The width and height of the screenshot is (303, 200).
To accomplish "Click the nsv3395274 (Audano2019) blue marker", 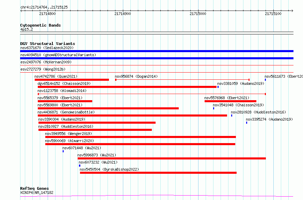I will (x=246, y=123).
